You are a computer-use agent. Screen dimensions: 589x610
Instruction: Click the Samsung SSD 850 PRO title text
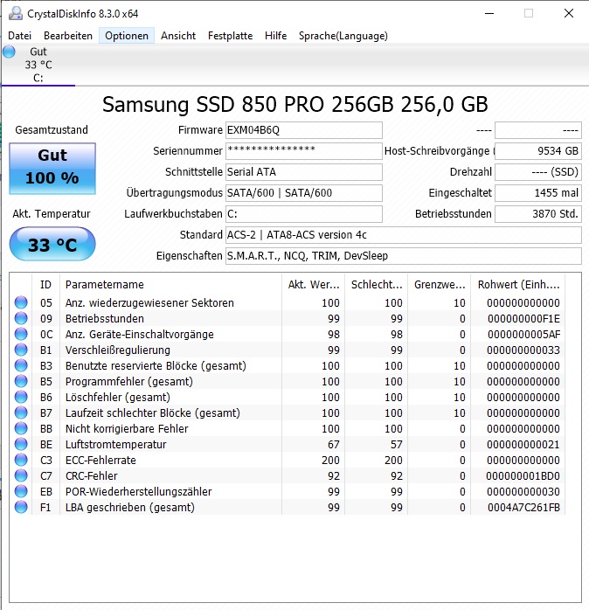294,105
